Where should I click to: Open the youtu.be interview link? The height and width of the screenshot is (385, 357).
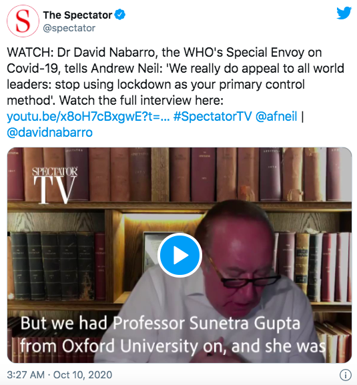point(88,116)
